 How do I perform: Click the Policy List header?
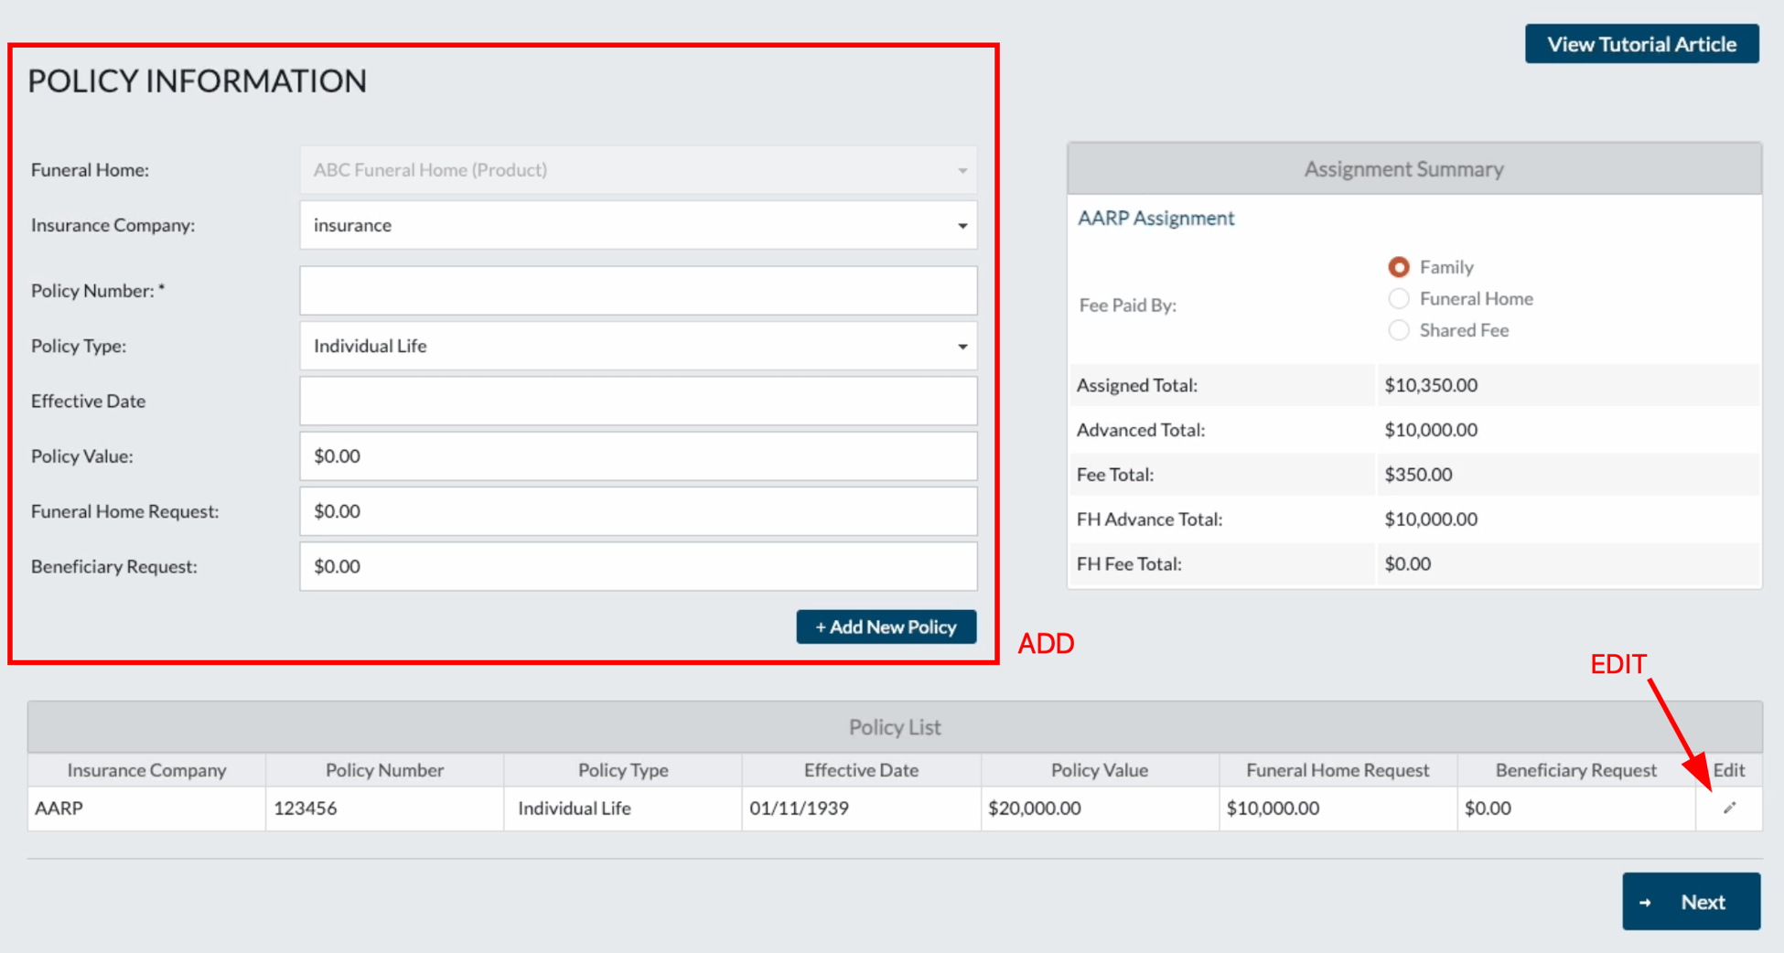tap(895, 726)
